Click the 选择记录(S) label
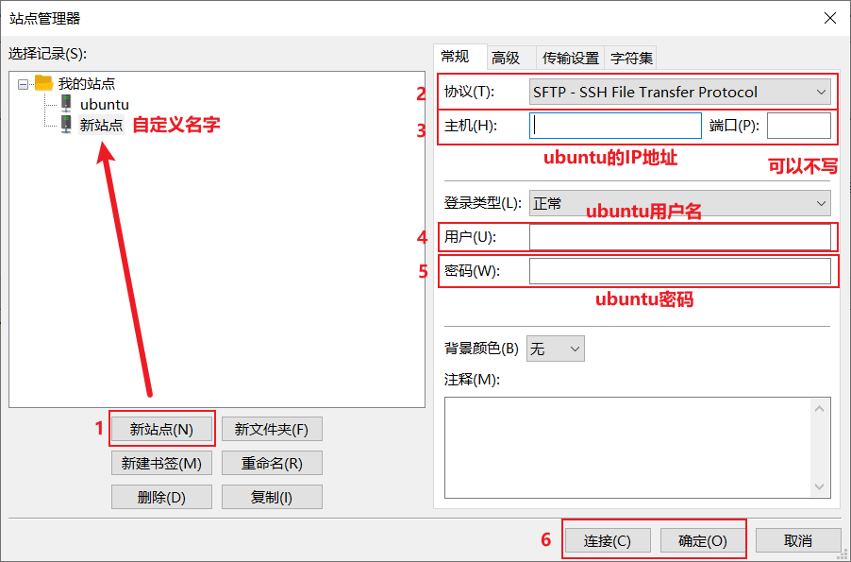Viewport: 851px width, 562px height. 48,54
